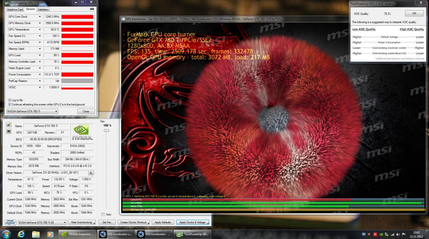Expand the Fan Speed (%) sensor dropdown
Image resolution: width=429 pixels, height=239 pixels.
[40, 36]
